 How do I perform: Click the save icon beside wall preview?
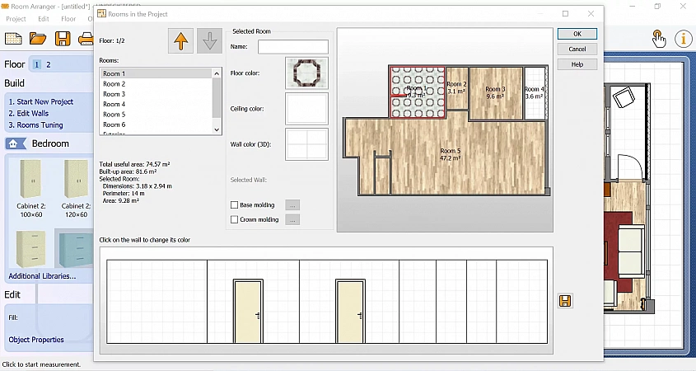click(x=565, y=301)
